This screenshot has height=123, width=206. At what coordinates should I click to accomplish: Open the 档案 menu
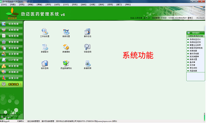point(13,5)
